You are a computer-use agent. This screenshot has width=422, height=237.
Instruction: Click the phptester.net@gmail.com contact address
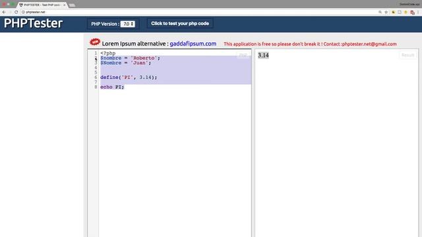tap(369, 44)
